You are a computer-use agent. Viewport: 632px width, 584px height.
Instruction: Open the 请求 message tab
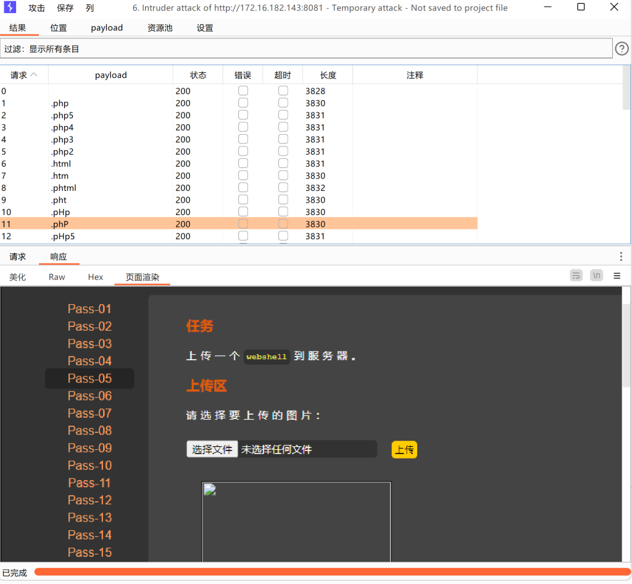[x=18, y=256]
